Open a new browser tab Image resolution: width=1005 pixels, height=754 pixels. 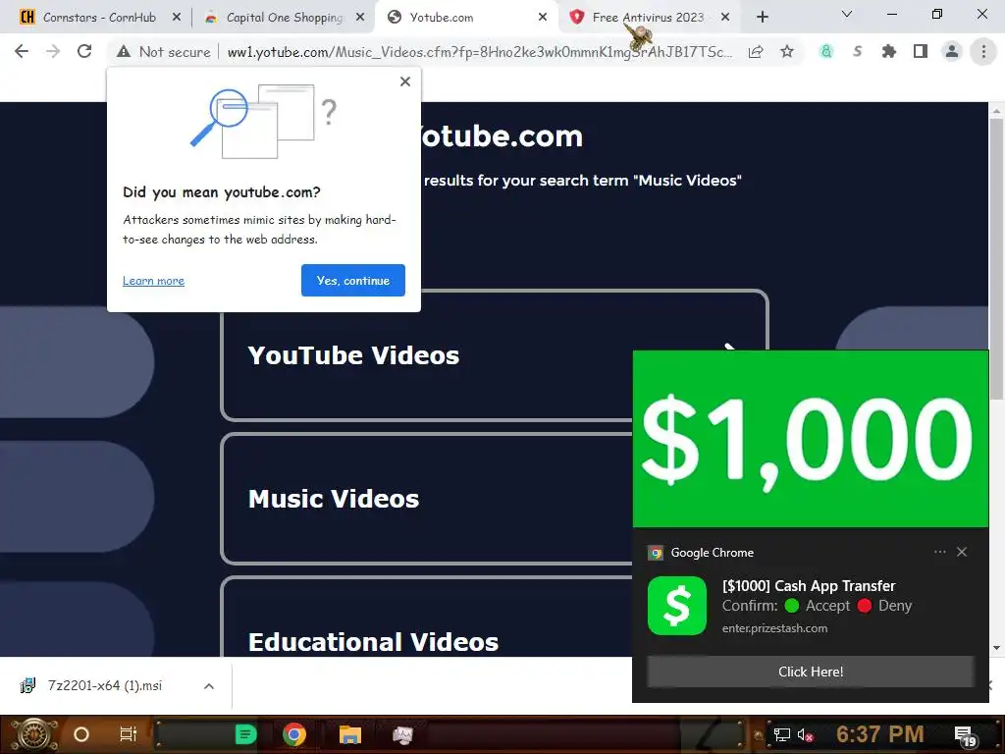[762, 18]
